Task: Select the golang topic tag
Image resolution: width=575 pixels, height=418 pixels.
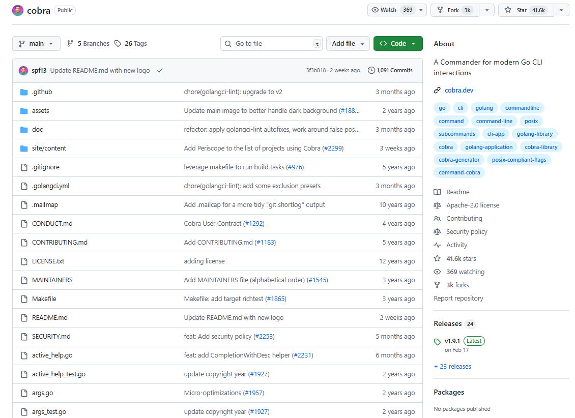Action: (x=484, y=108)
